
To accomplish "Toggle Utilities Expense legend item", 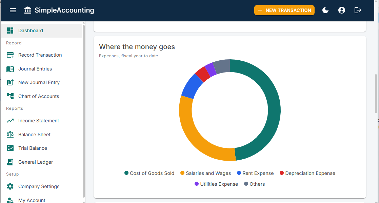I will (x=216, y=184).
